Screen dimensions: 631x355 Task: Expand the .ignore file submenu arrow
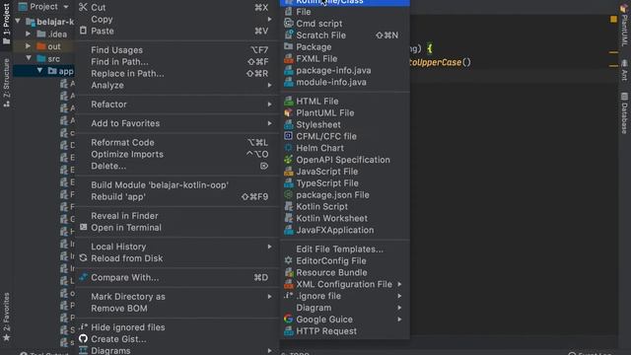tap(399, 296)
